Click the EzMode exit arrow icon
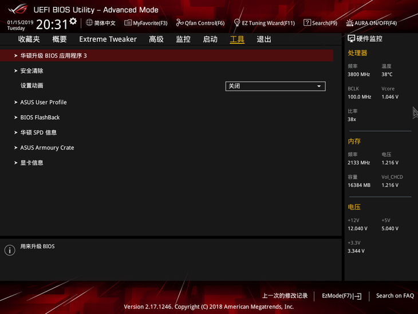418x314 pixels. point(357,296)
